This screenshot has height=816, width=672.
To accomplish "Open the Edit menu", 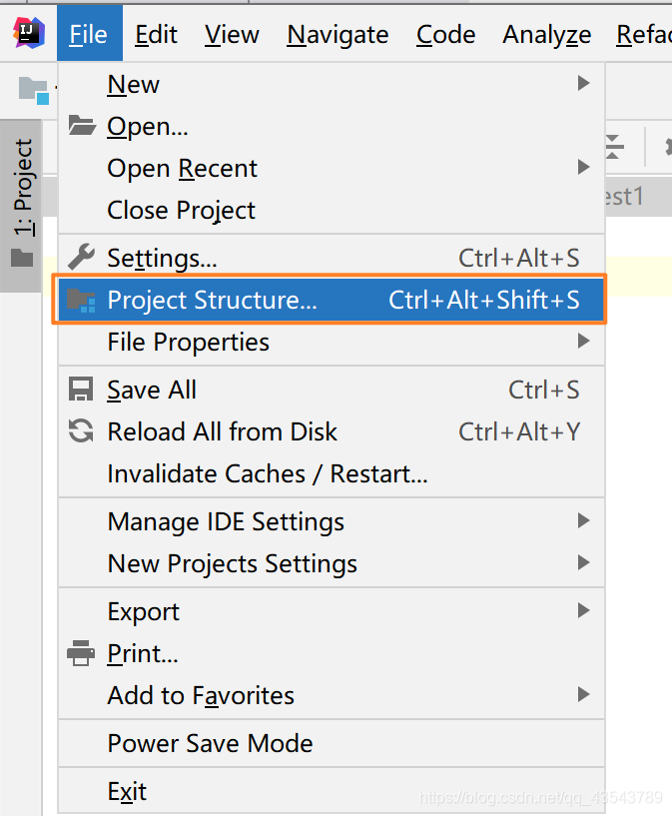I will 156,34.
